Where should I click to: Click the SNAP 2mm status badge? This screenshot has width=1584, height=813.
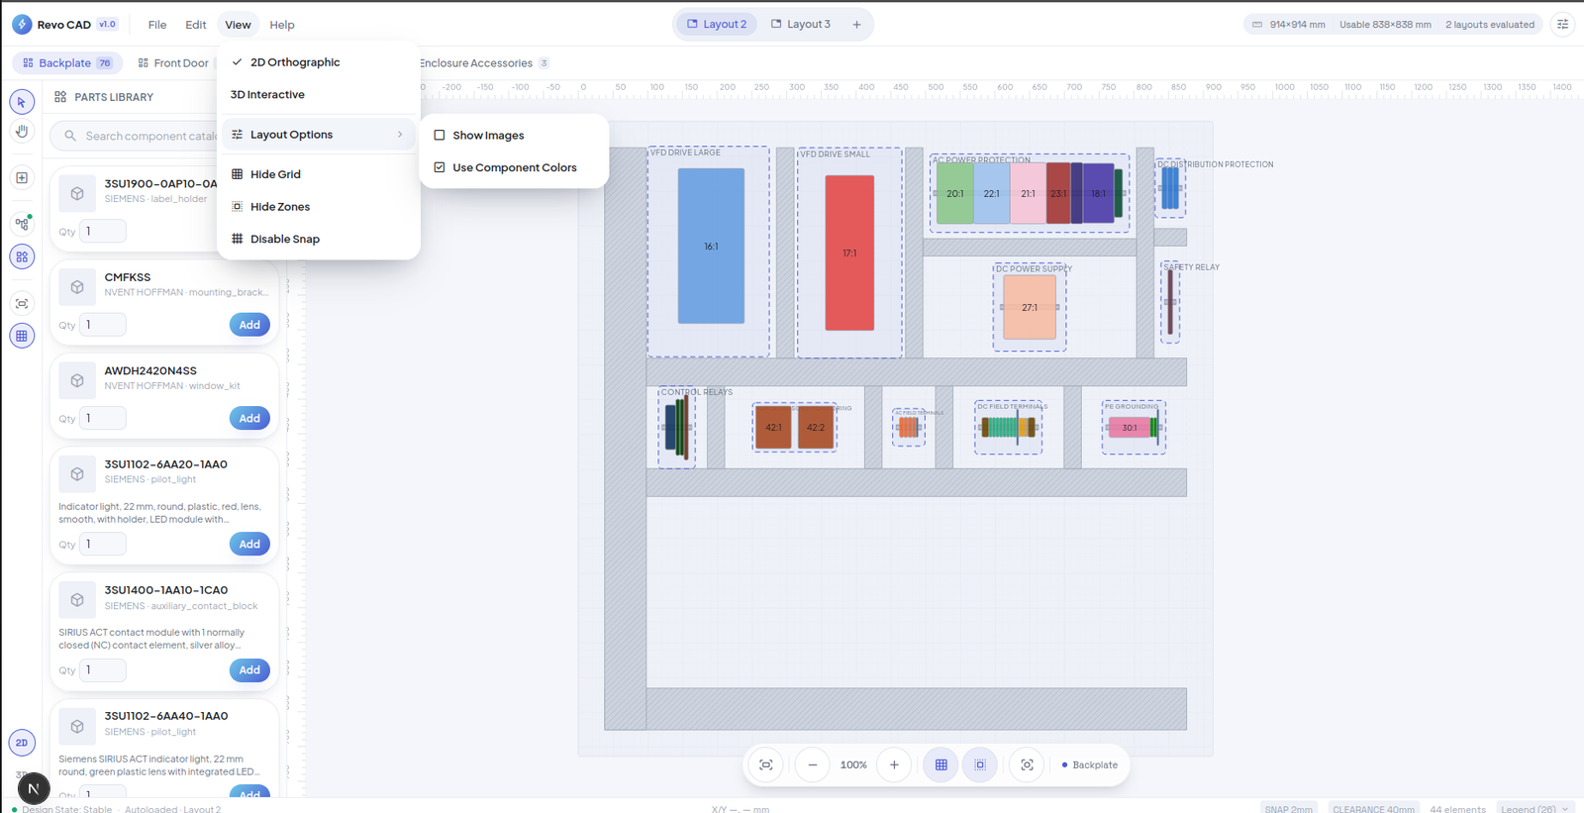pos(1288,808)
